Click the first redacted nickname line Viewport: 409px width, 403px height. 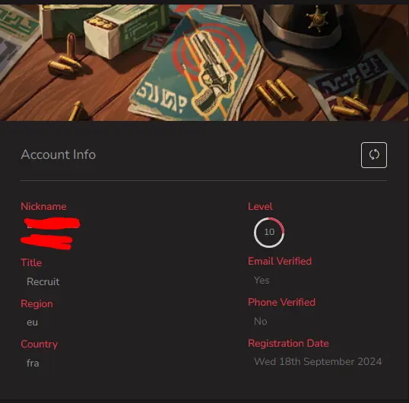(x=52, y=224)
